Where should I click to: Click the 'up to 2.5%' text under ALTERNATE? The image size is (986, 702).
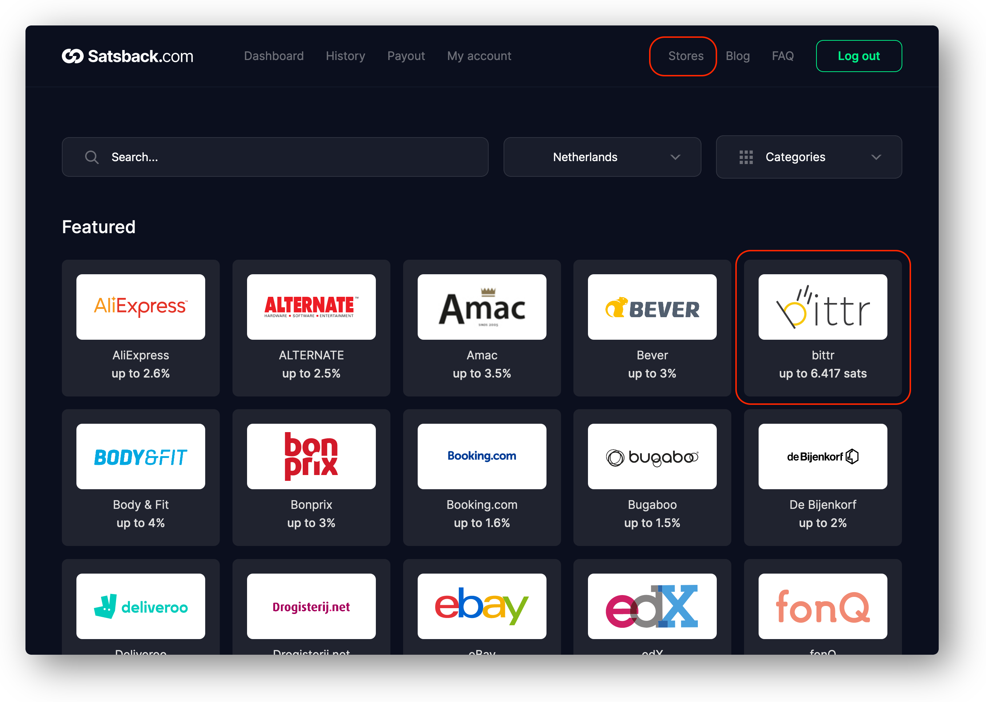pyautogui.click(x=311, y=374)
